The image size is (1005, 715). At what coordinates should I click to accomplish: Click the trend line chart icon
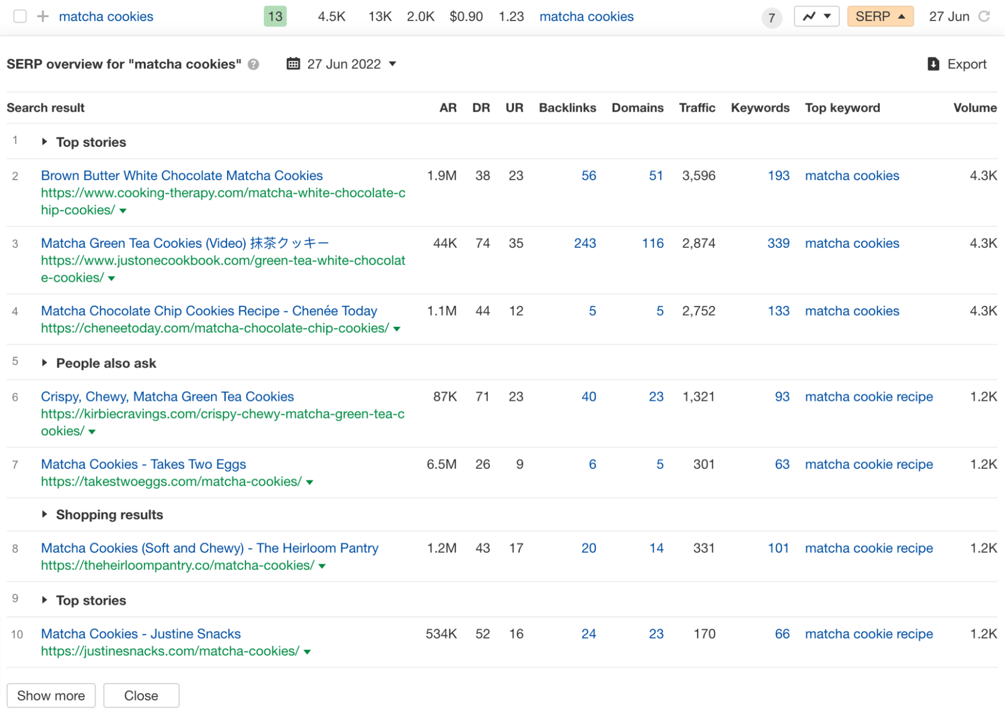click(808, 15)
